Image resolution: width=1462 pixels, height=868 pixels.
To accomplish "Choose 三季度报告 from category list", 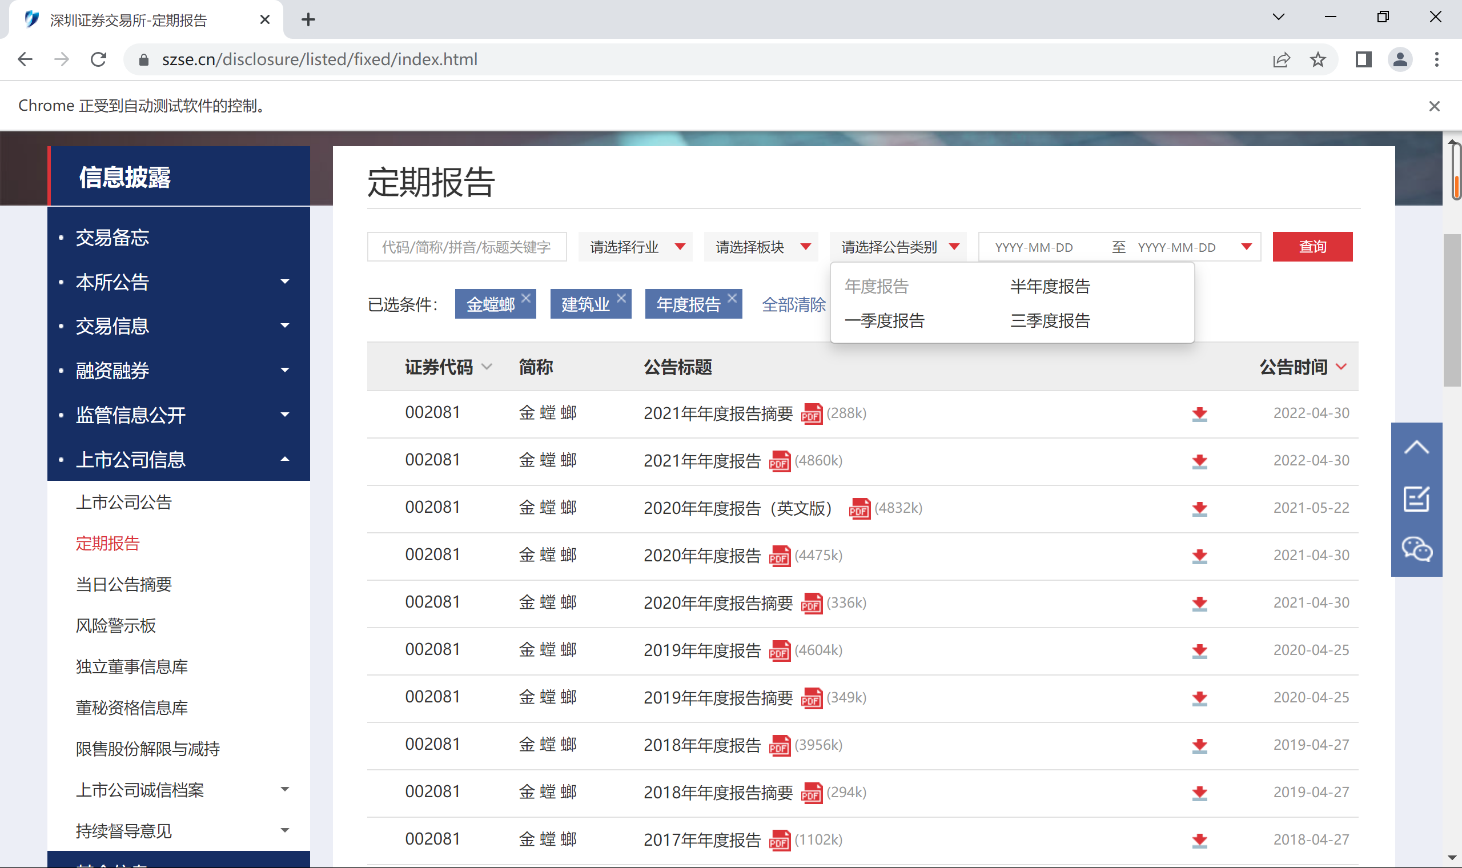I will [x=1050, y=320].
